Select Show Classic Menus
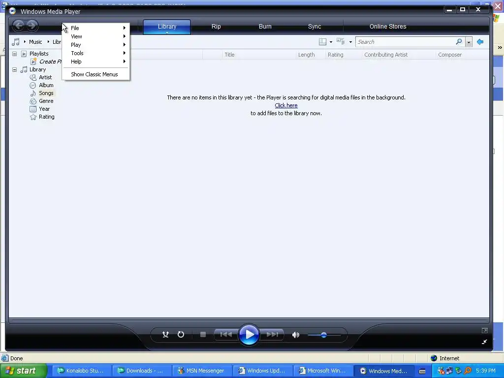This screenshot has width=504, height=378. [x=96, y=74]
